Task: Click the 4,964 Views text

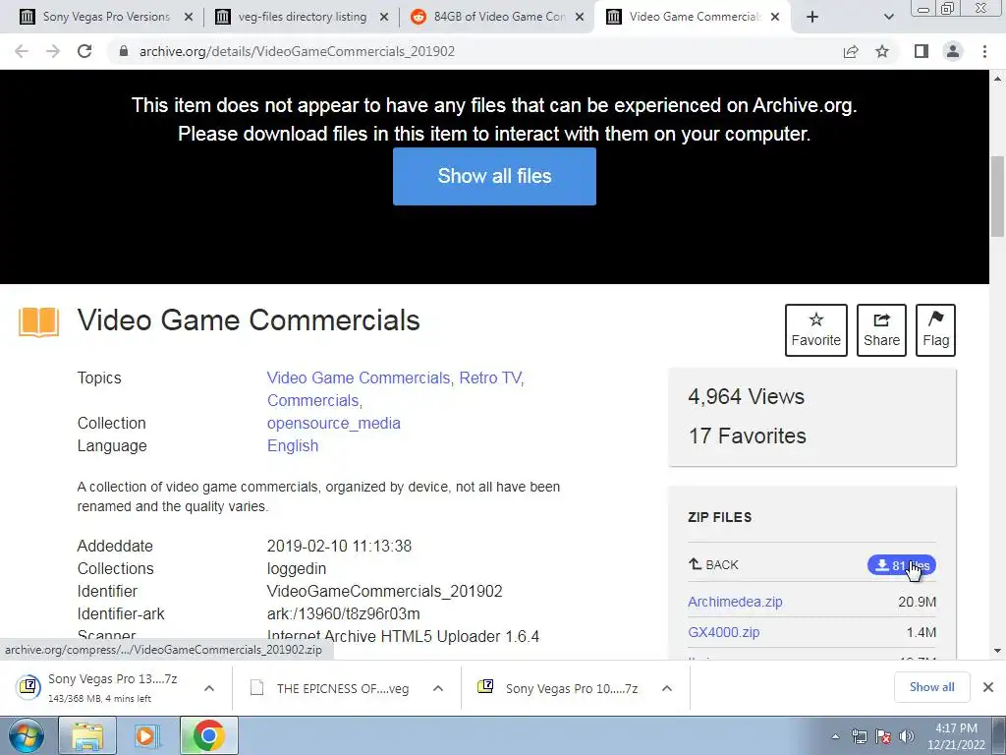Action: 747,397
